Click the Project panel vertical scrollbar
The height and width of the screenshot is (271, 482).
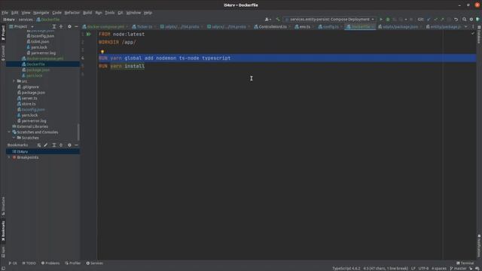(x=78, y=132)
